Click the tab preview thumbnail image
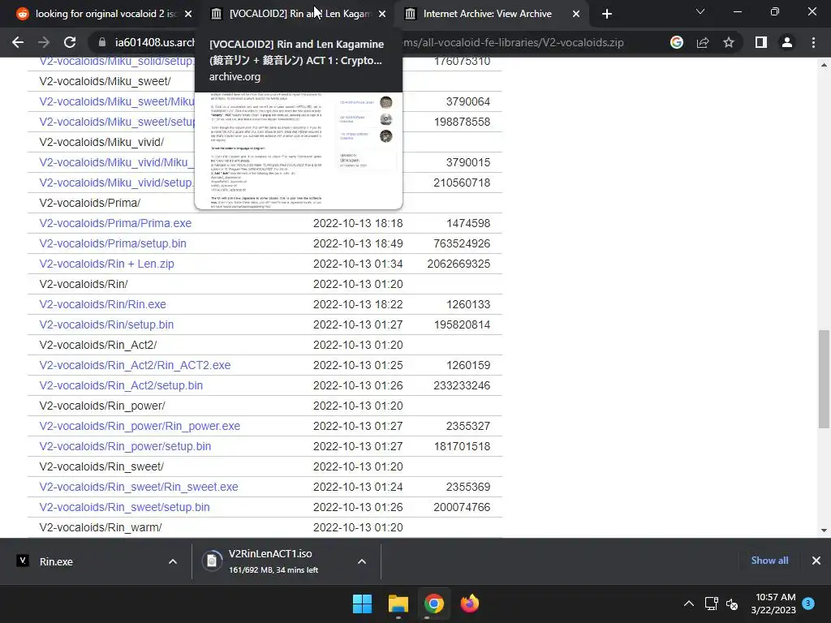831x623 pixels. tap(299, 151)
